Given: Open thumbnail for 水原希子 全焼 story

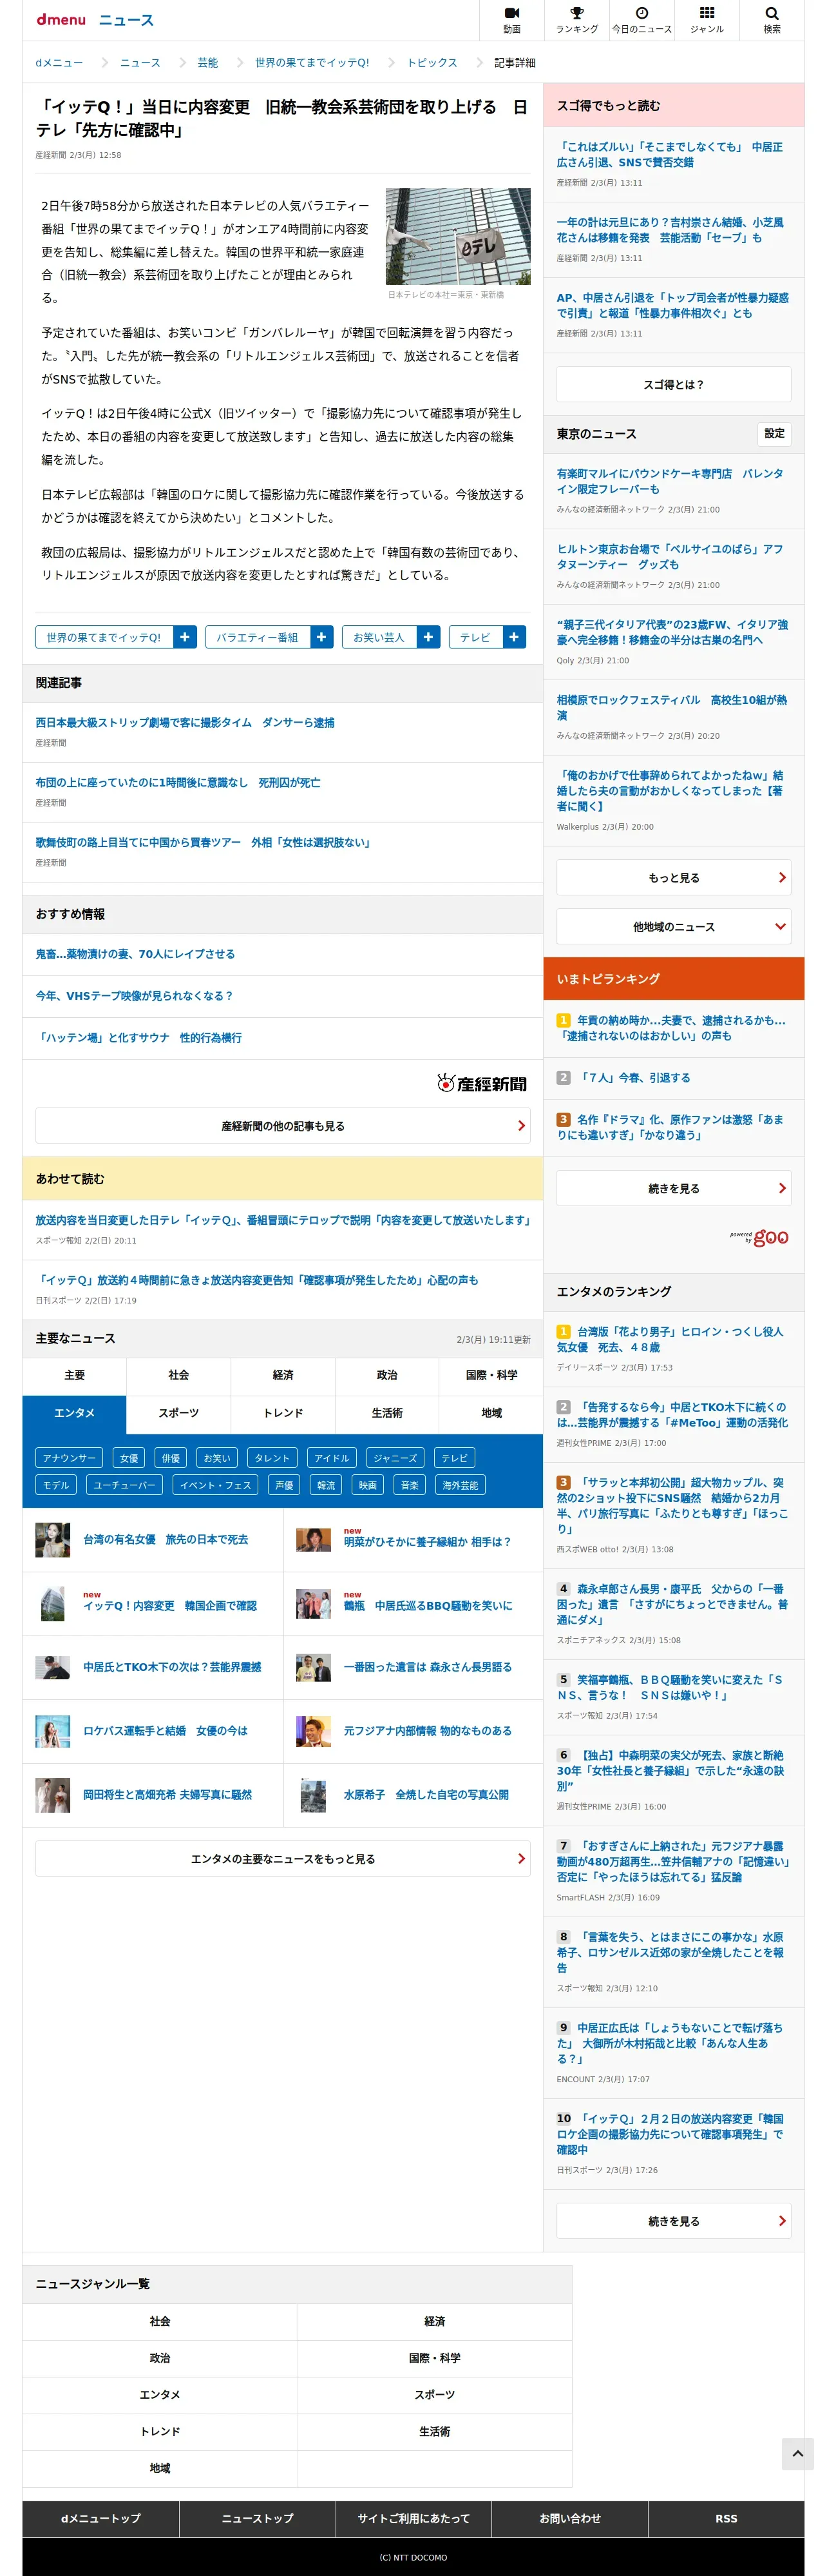Looking at the screenshot, I should (x=314, y=1795).
